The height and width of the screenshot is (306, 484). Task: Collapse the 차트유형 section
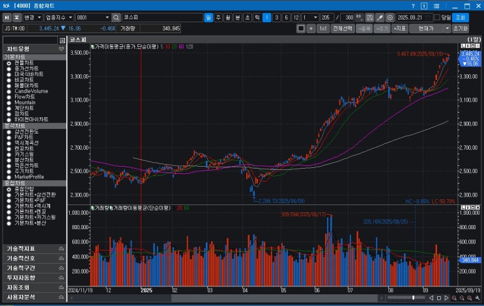point(61,49)
